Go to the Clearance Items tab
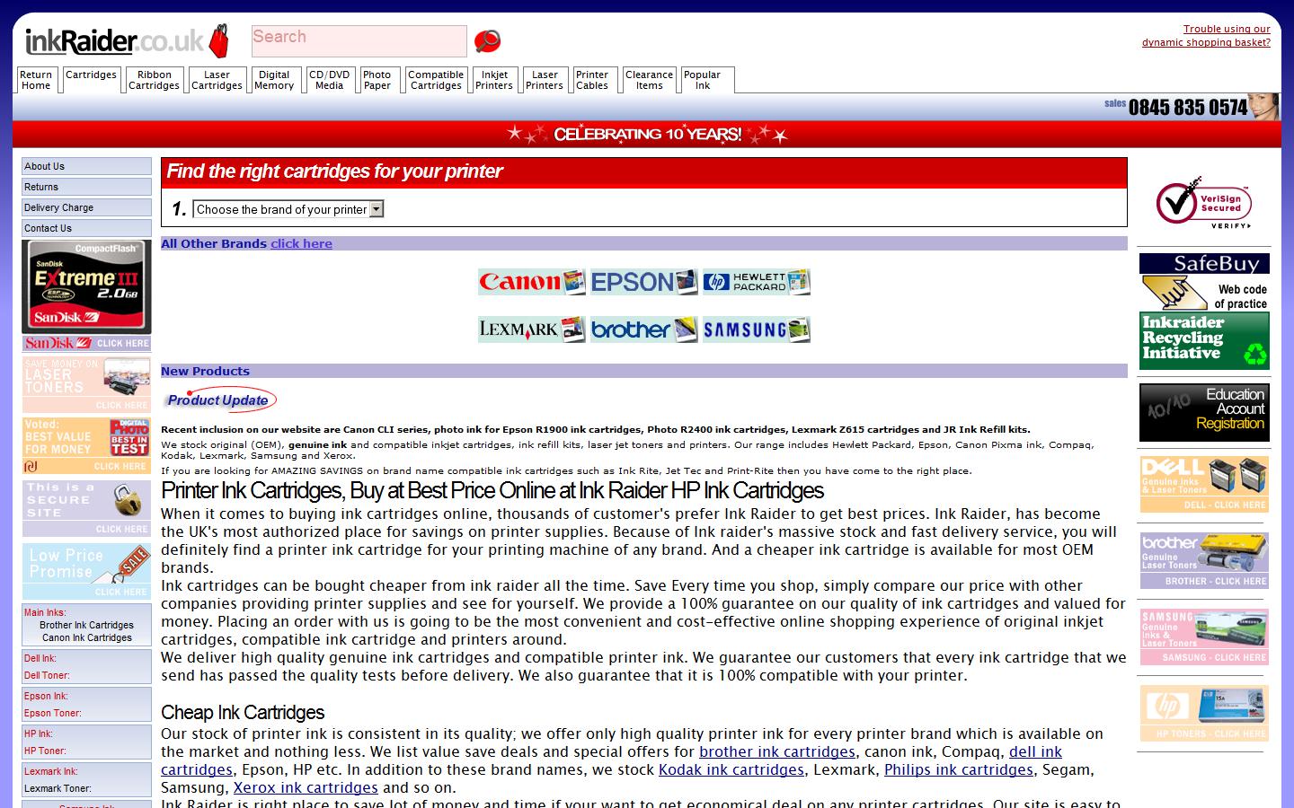Screen dimensions: 1294x808 [649, 80]
